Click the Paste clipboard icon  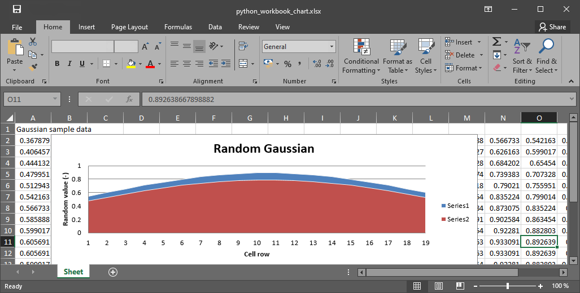click(x=15, y=47)
